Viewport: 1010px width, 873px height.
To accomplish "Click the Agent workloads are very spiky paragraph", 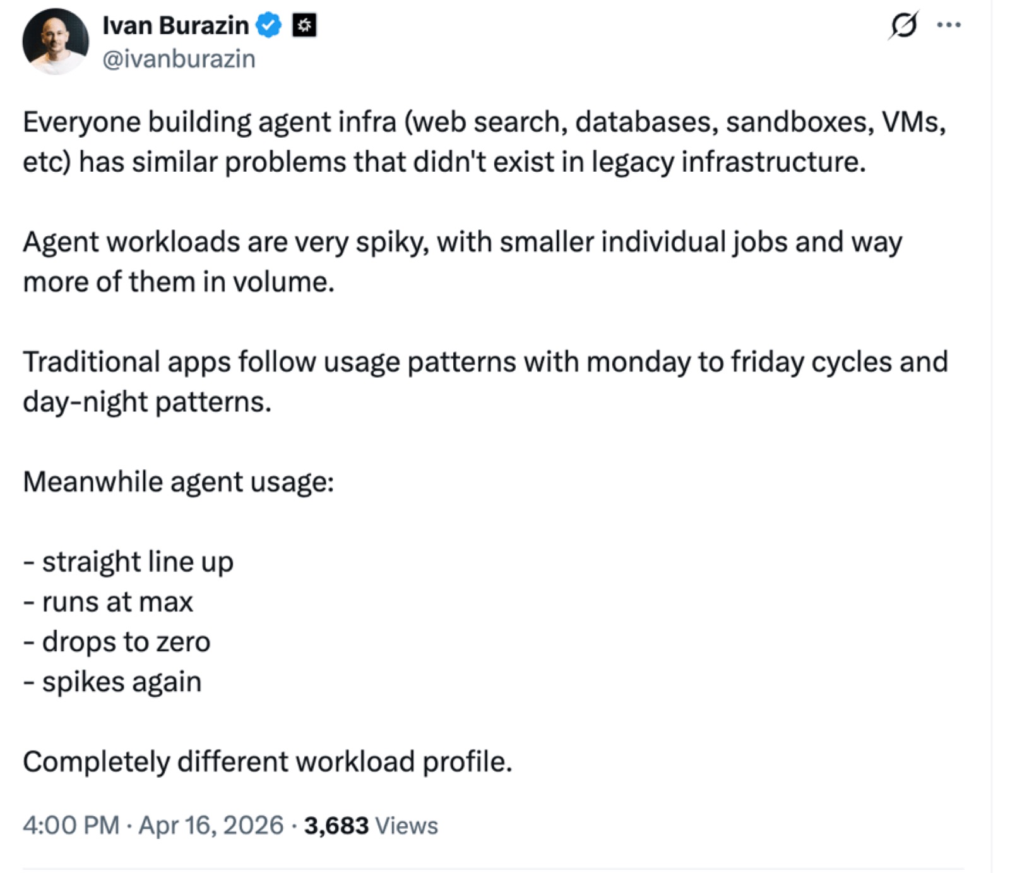I will (x=463, y=262).
